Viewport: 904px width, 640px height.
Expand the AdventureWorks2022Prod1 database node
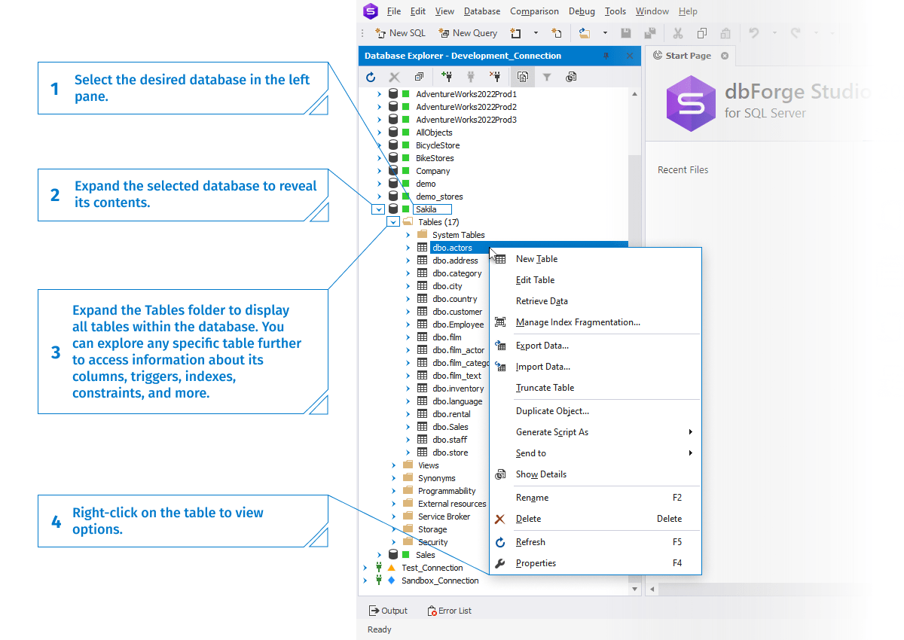[x=380, y=94]
